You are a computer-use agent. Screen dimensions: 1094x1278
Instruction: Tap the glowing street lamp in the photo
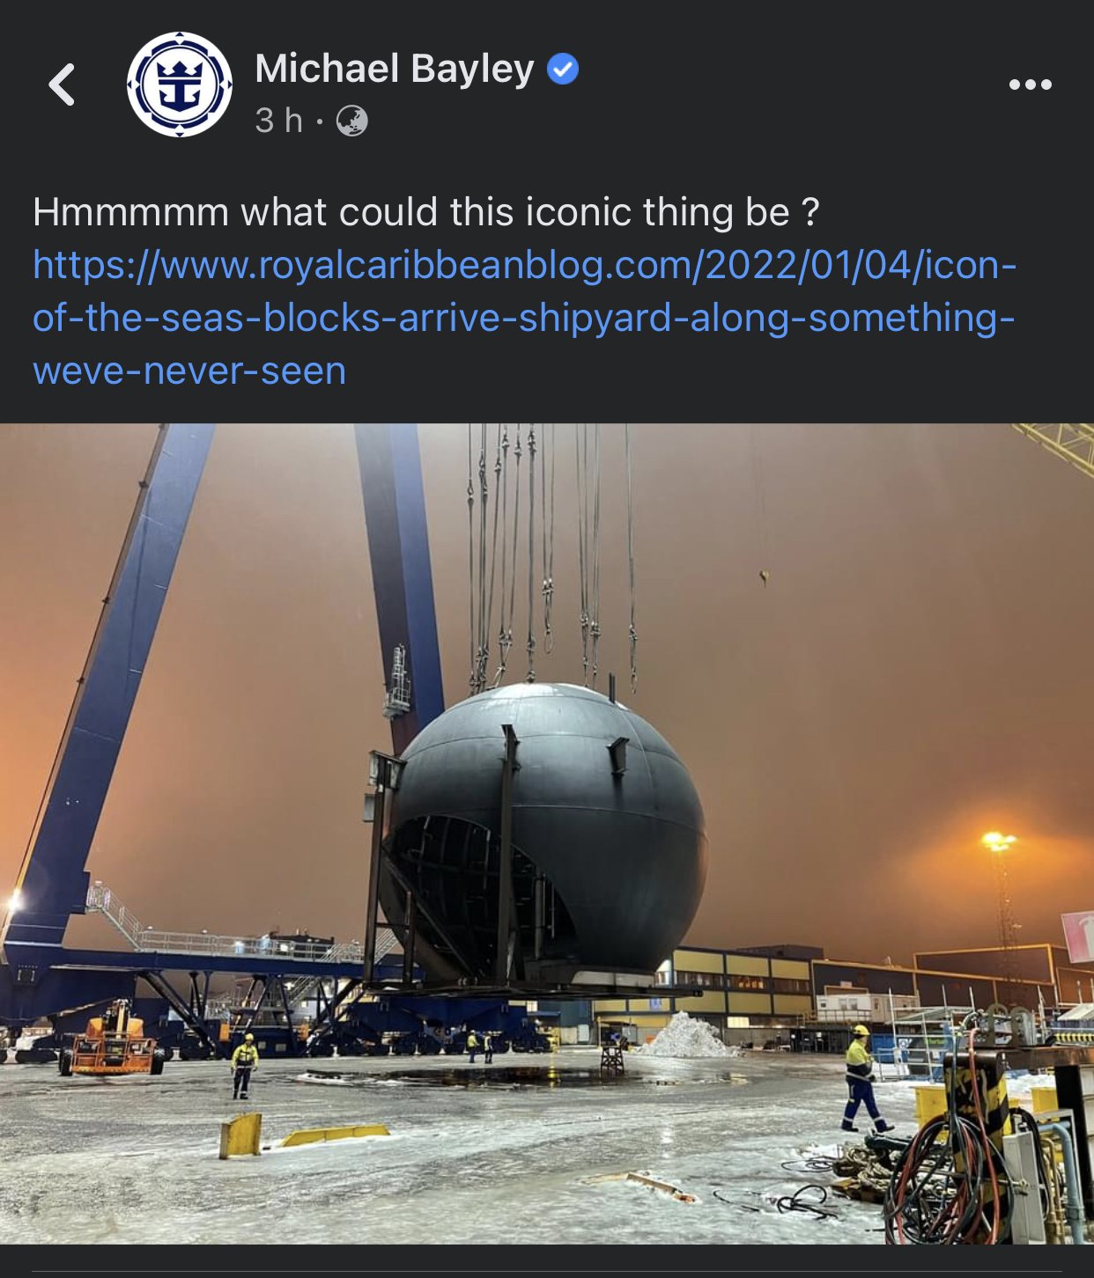click(x=998, y=841)
